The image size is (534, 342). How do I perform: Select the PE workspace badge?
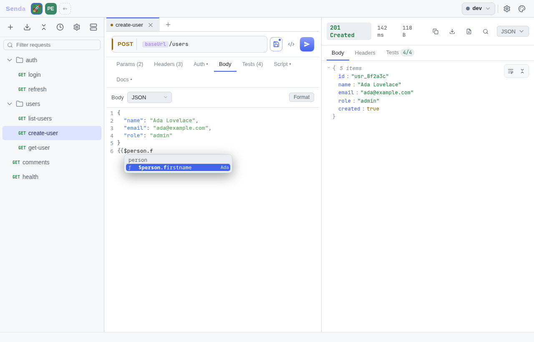click(x=51, y=9)
